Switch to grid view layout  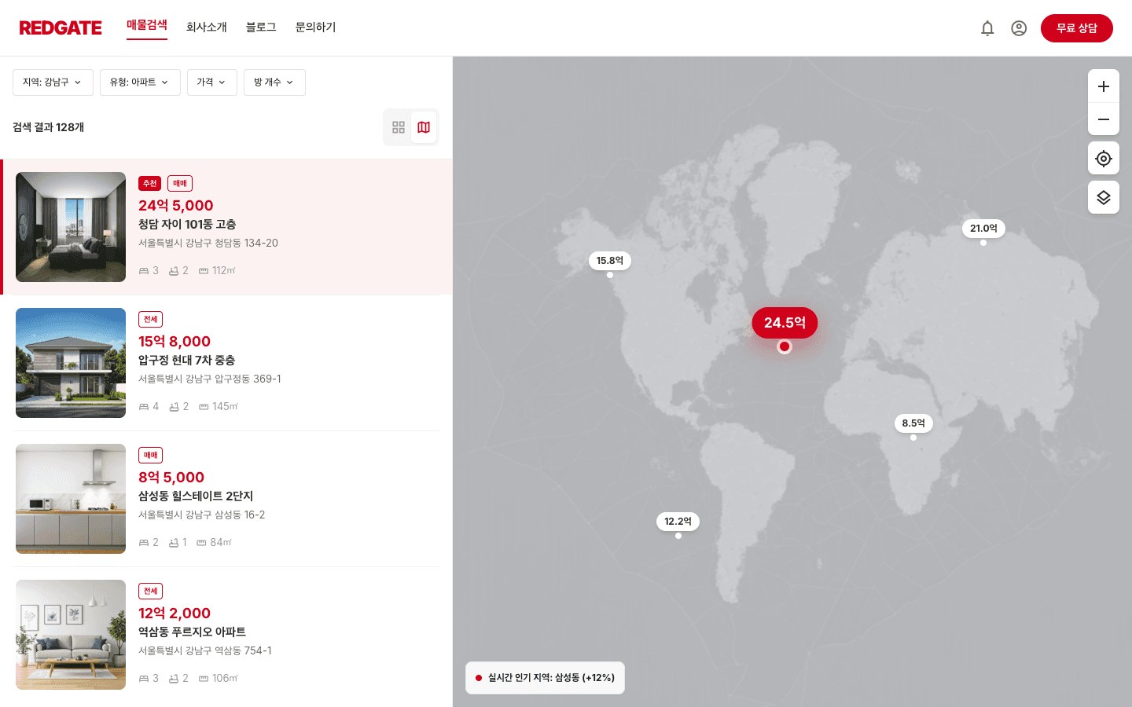pos(399,127)
